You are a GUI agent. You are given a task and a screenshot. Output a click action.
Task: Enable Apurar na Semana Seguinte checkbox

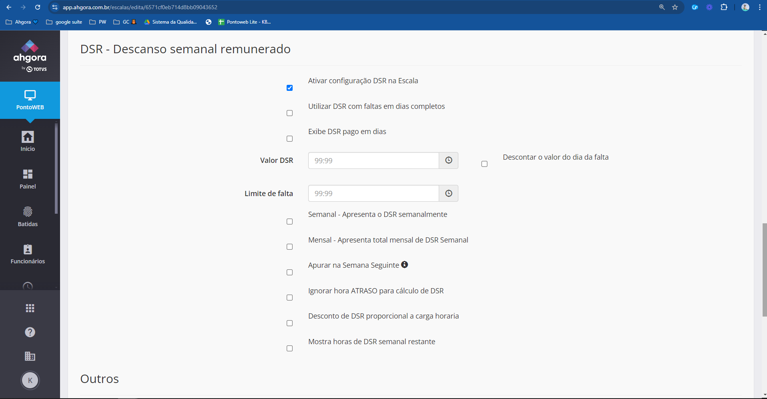pyautogui.click(x=289, y=272)
